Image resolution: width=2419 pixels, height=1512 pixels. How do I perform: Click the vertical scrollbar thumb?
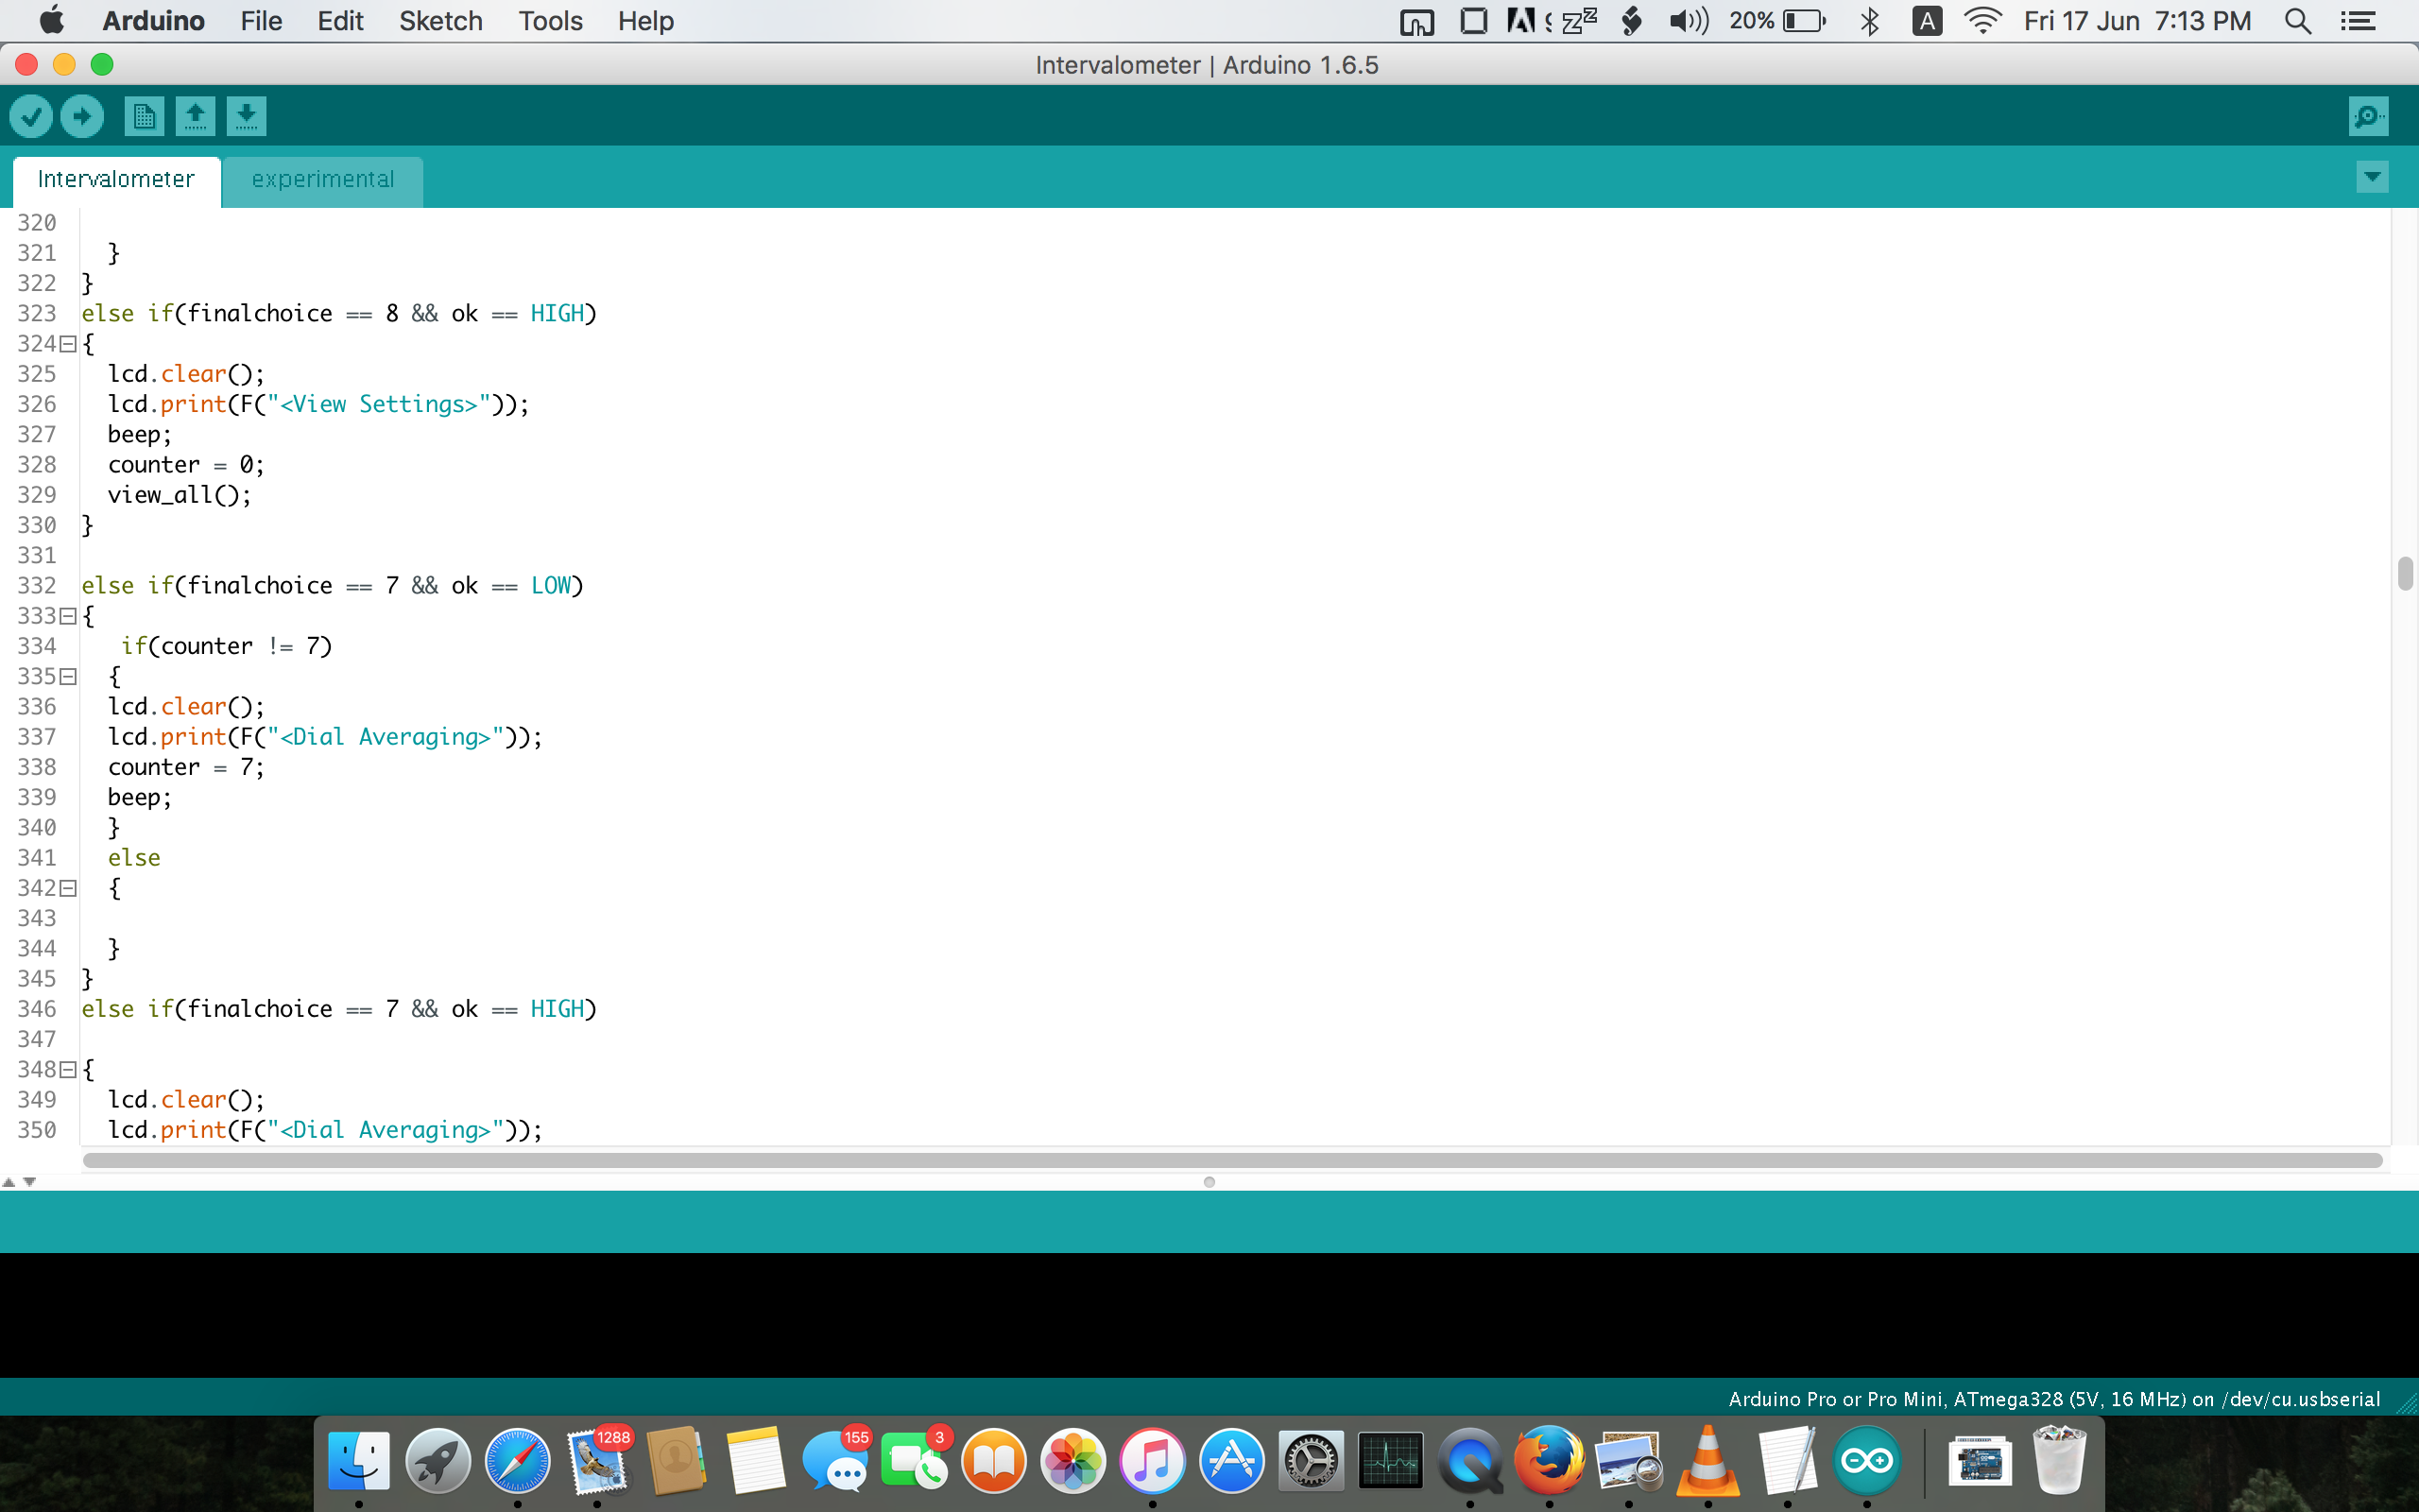tap(2404, 574)
